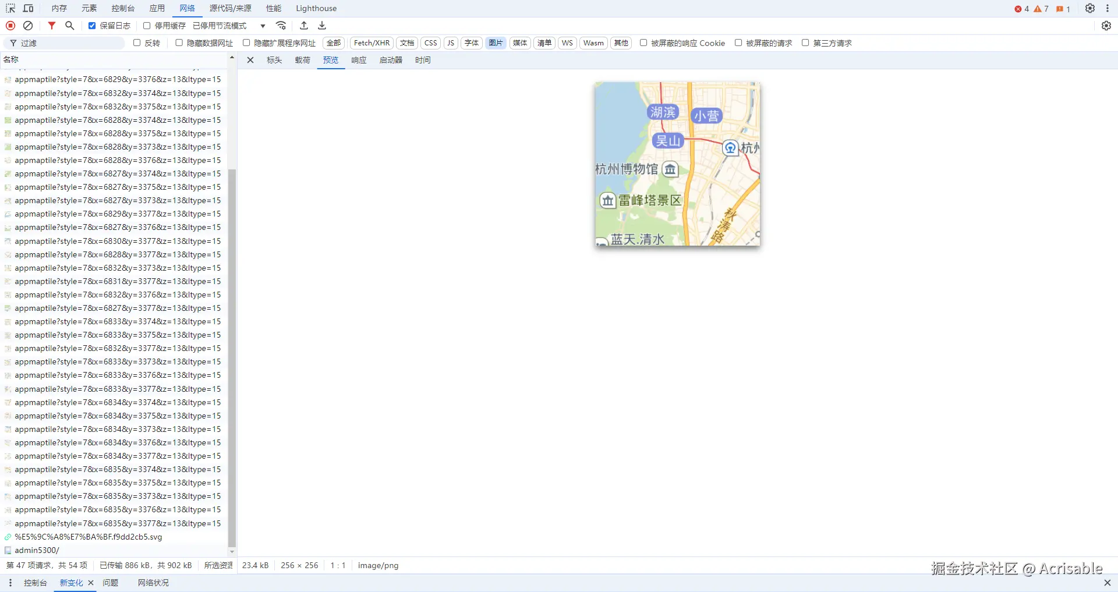Show the 响应 request tab
1118x592 pixels.
point(359,60)
